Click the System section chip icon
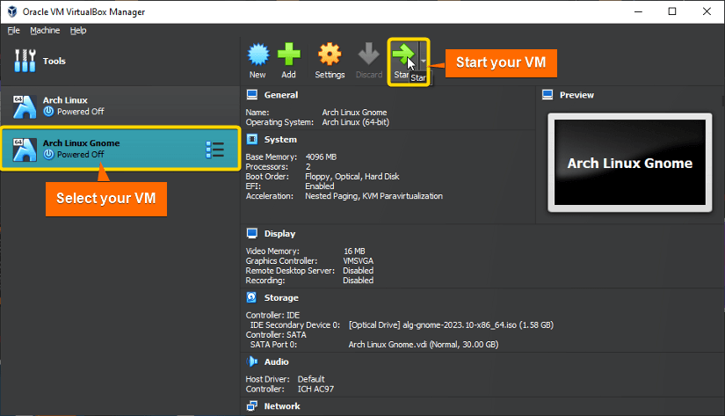 (x=252, y=139)
